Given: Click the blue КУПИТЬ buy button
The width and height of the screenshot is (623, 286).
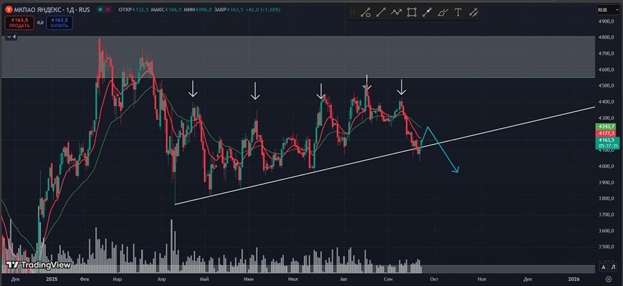Looking at the screenshot, I should click(x=59, y=22).
